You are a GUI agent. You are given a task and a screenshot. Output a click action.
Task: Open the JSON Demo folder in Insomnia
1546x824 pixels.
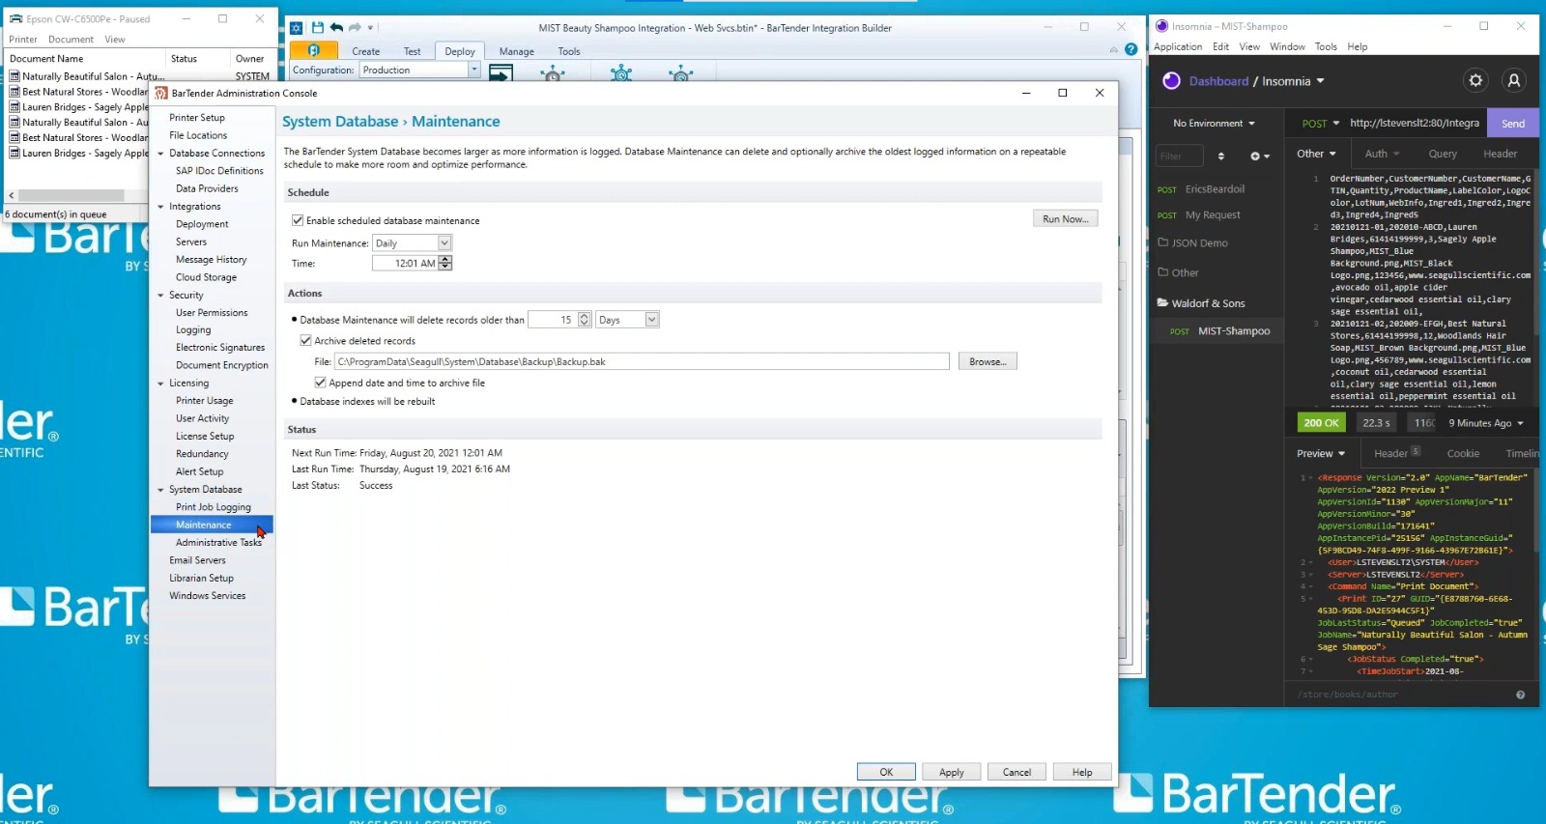(x=1192, y=243)
